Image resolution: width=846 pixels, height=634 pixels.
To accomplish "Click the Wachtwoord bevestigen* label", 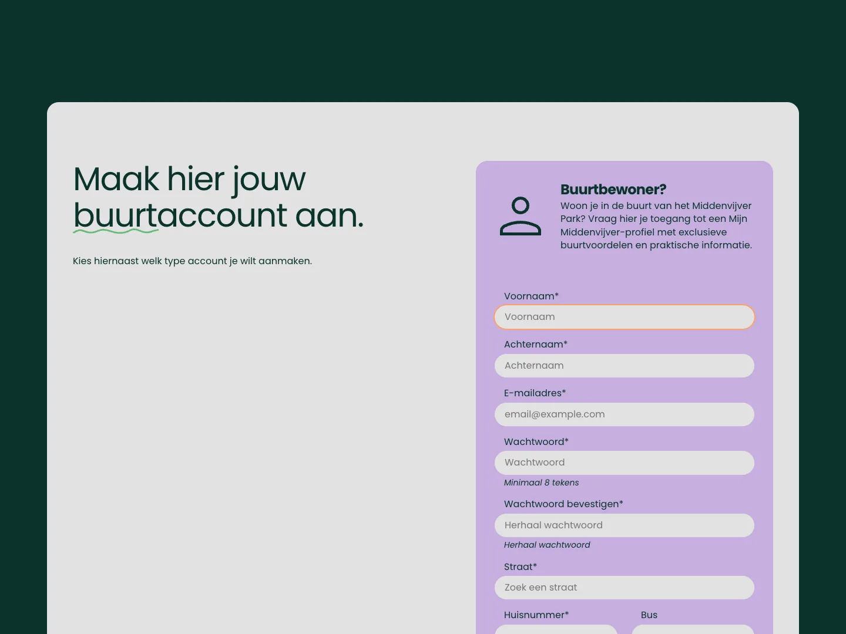I will click(x=563, y=504).
